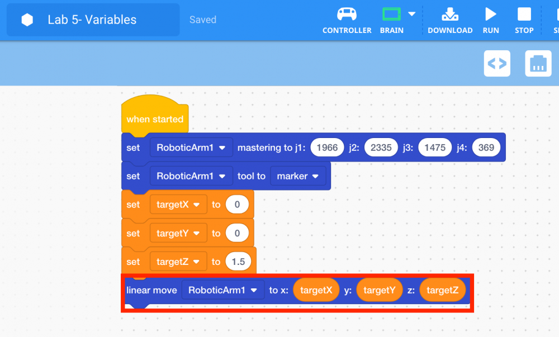This screenshot has width=559, height=337.
Task: Open the marker tool dropdown
Action: 298,175
